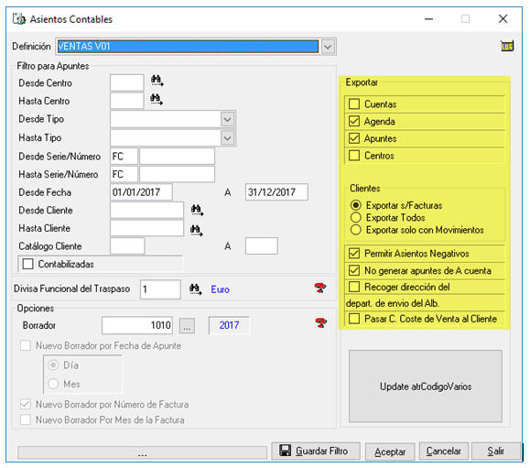Select the Exportar Todos radio option

(355, 217)
